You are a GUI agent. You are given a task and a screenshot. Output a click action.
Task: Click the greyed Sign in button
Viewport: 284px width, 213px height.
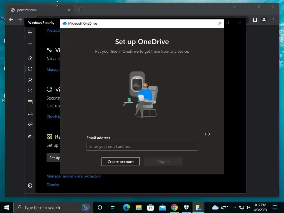(x=164, y=162)
